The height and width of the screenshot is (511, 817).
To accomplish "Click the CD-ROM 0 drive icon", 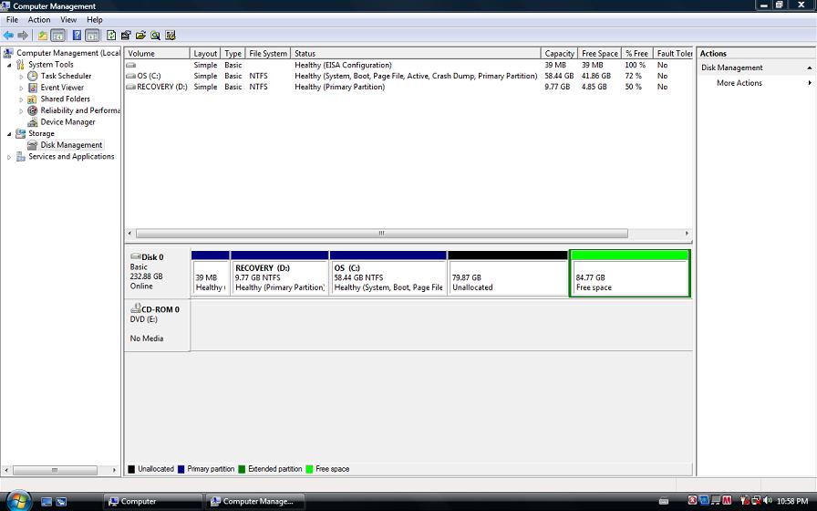I will (x=136, y=308).
